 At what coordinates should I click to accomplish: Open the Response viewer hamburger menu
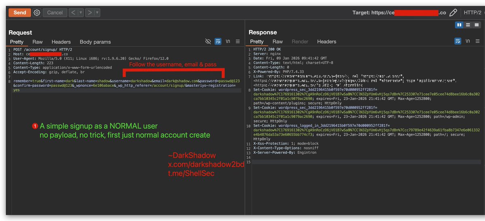pos(478,41)
